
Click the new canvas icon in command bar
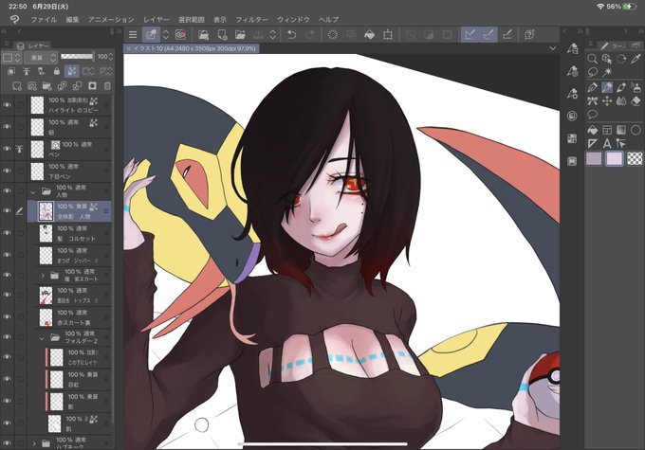222,35
